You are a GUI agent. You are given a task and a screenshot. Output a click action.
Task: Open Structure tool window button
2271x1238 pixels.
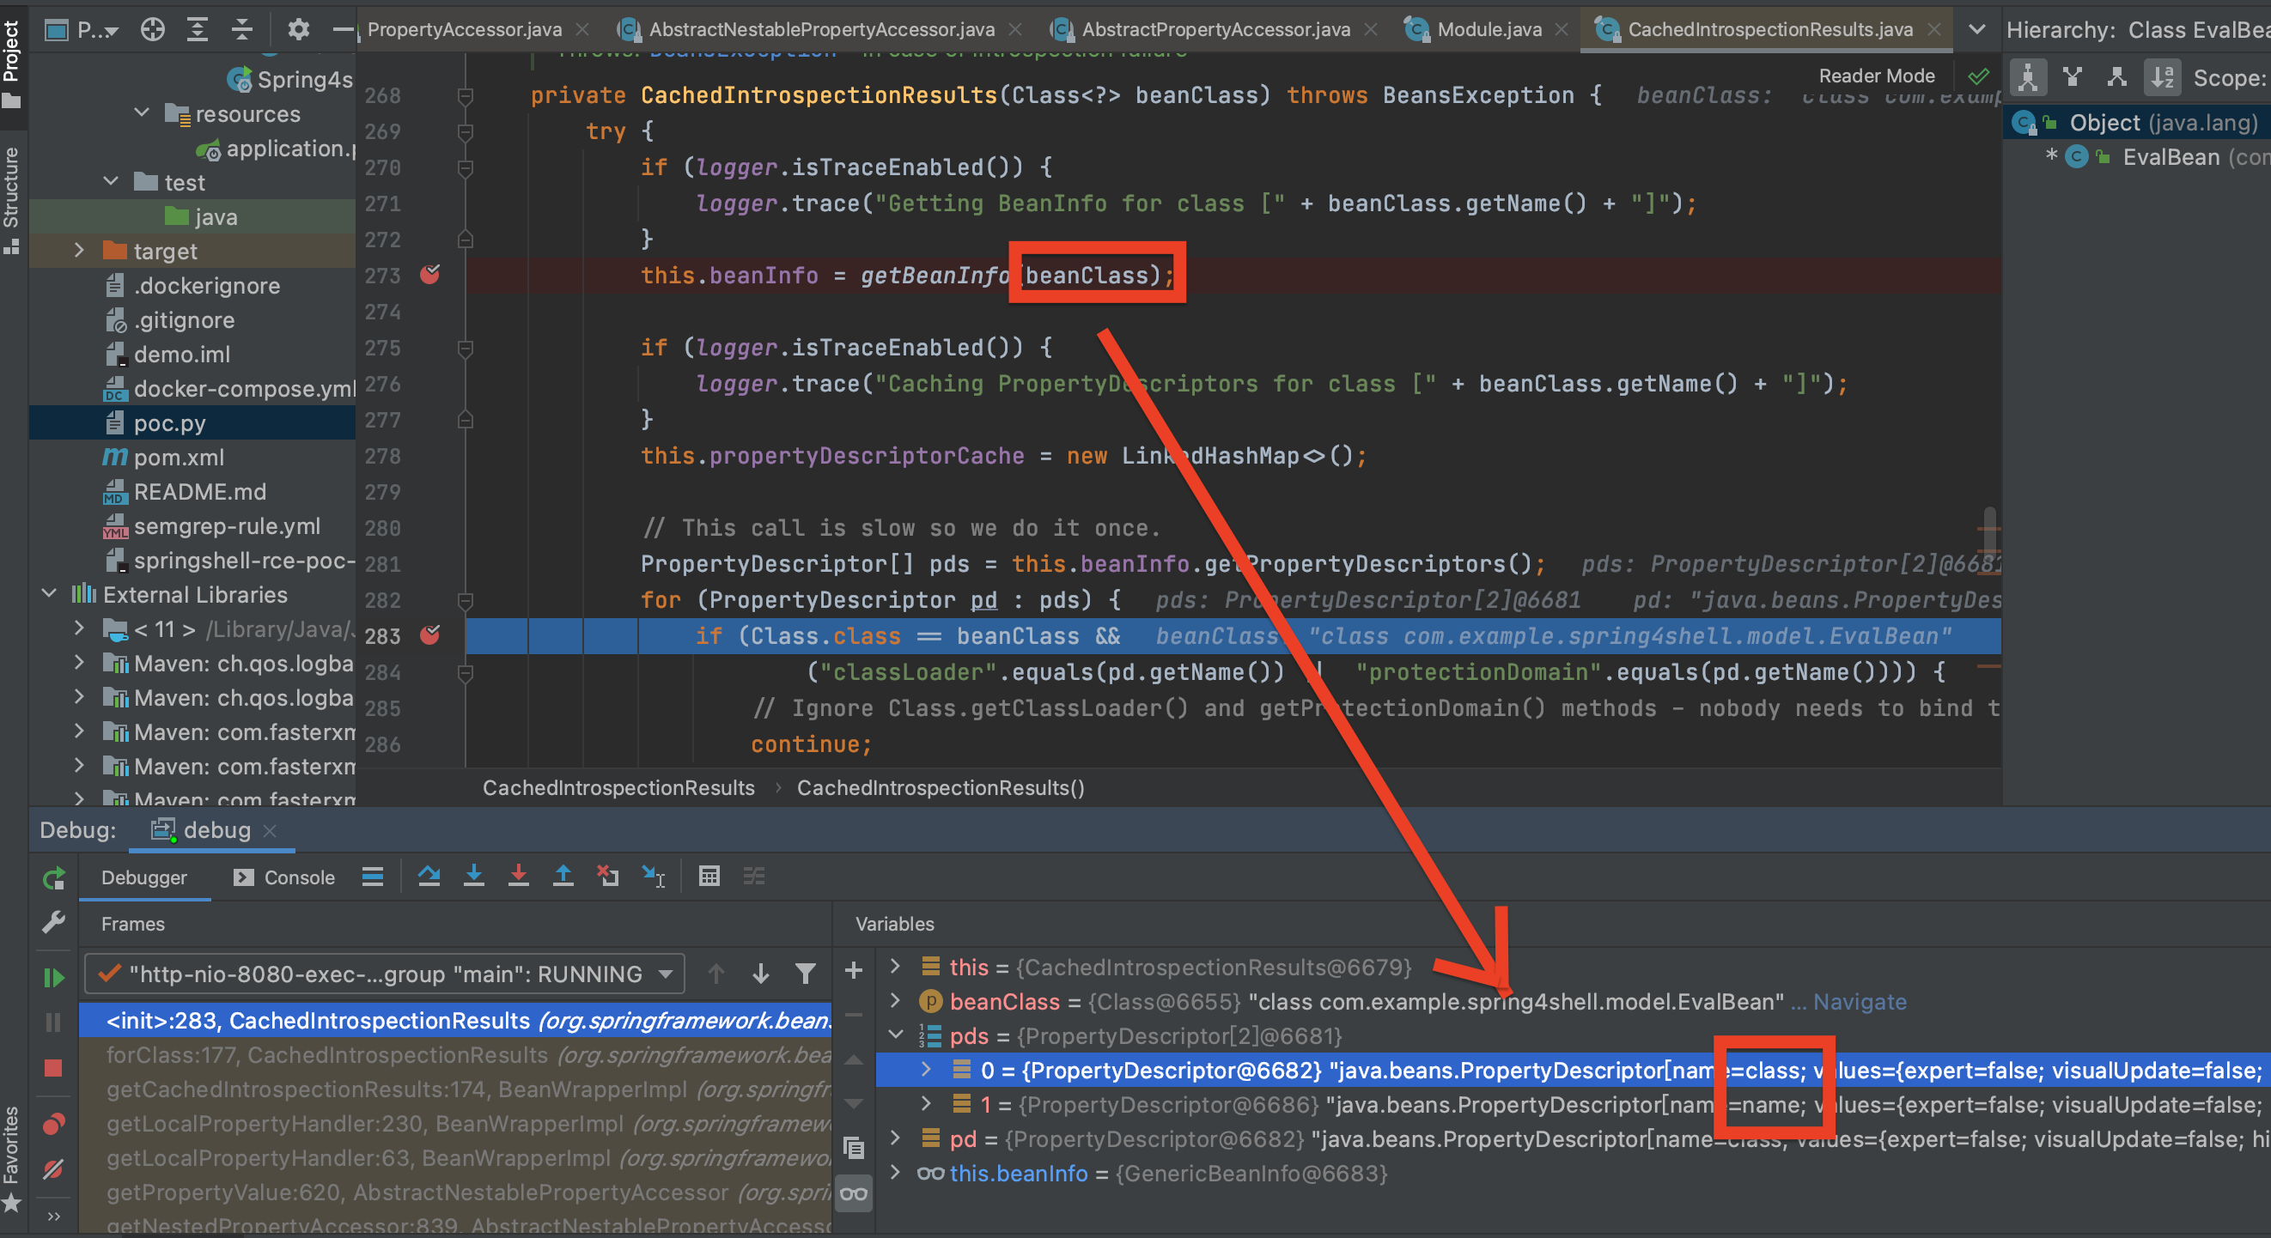[12, 200]
